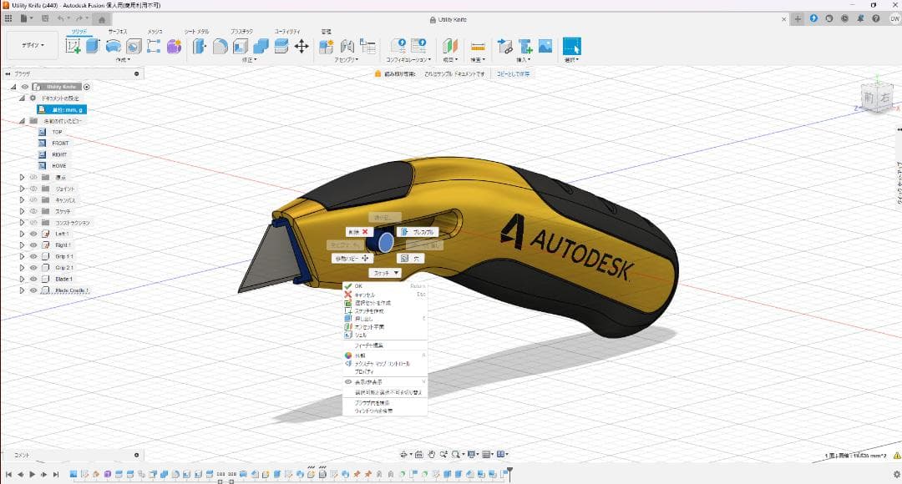Screen dimensions: 902x484
Task: Select the FRONT named view in browser
Action: tap(60, 144)
